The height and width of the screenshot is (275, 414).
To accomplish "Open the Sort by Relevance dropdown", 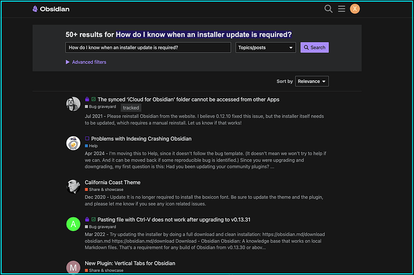I will (312, 82).
